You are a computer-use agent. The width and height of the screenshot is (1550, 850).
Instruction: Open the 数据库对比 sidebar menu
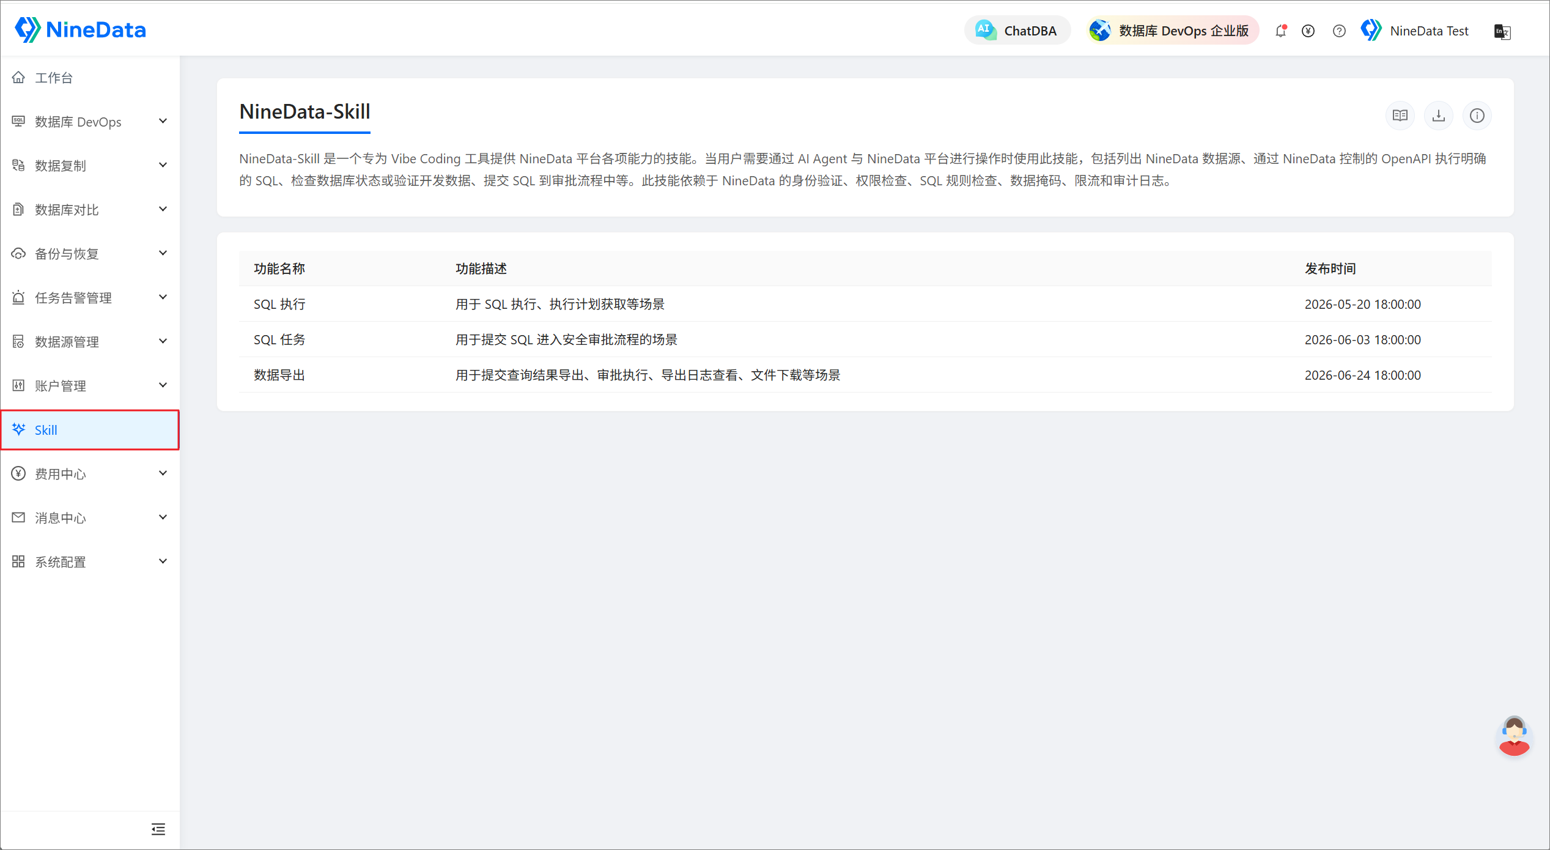90,210
